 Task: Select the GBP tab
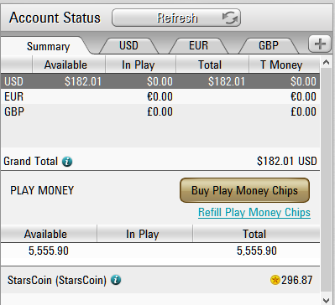click(269, 45)
